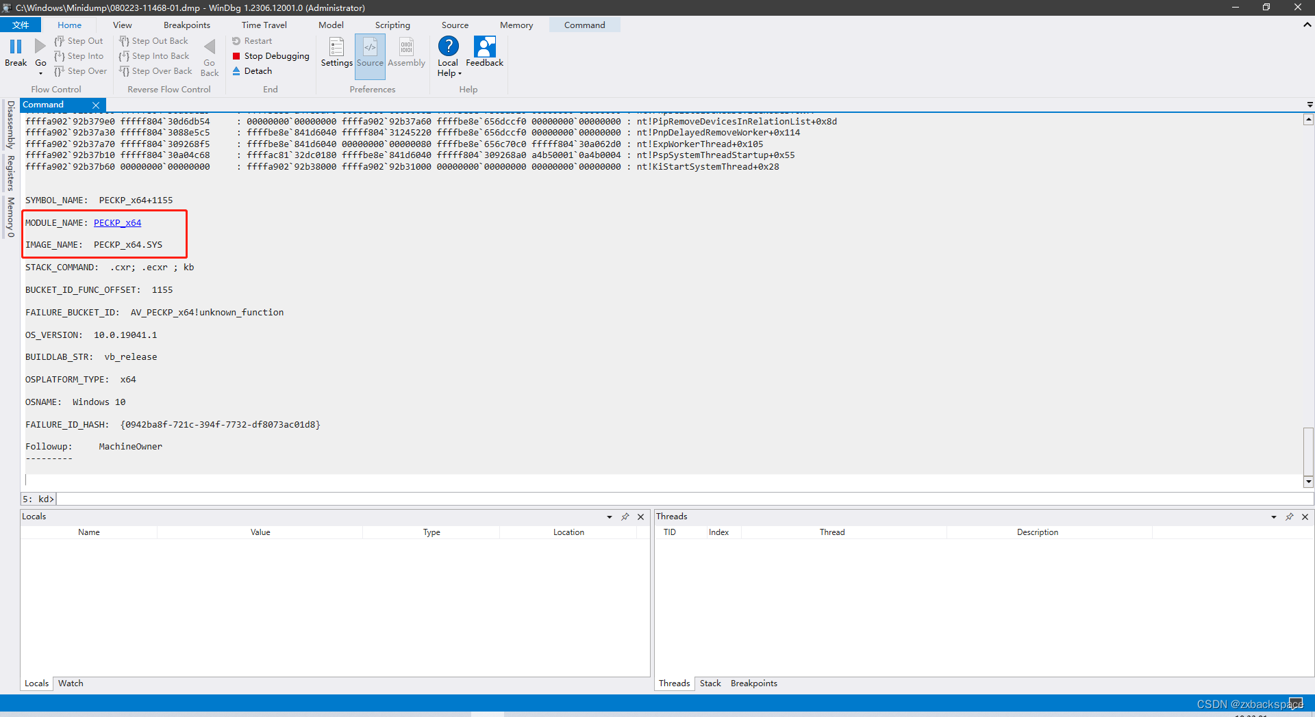1315x717 pixels.
Task: Click the Location column header in Locals
Action: [569, 532]
